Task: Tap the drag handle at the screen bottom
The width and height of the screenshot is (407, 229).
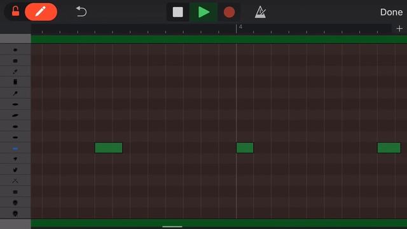Action: click(x=172, y=226)
